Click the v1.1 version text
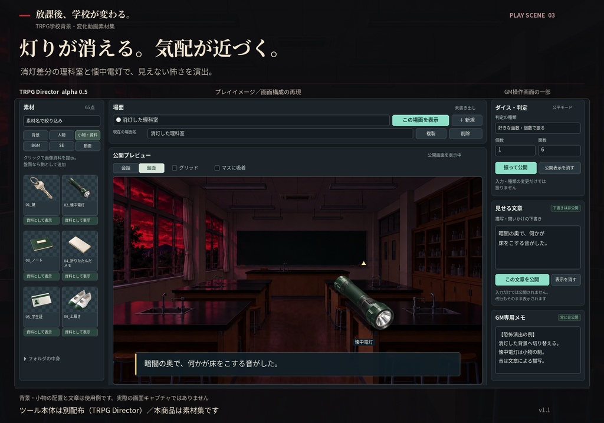Screen dimensions: 604x423 pos(544,410)
